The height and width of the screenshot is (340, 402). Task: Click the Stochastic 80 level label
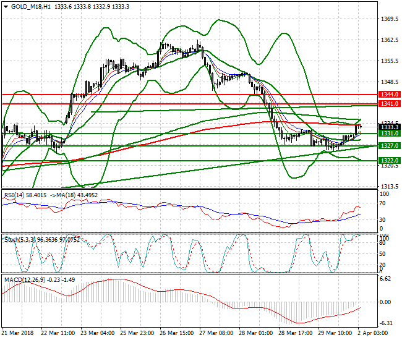tap(382, 243)
